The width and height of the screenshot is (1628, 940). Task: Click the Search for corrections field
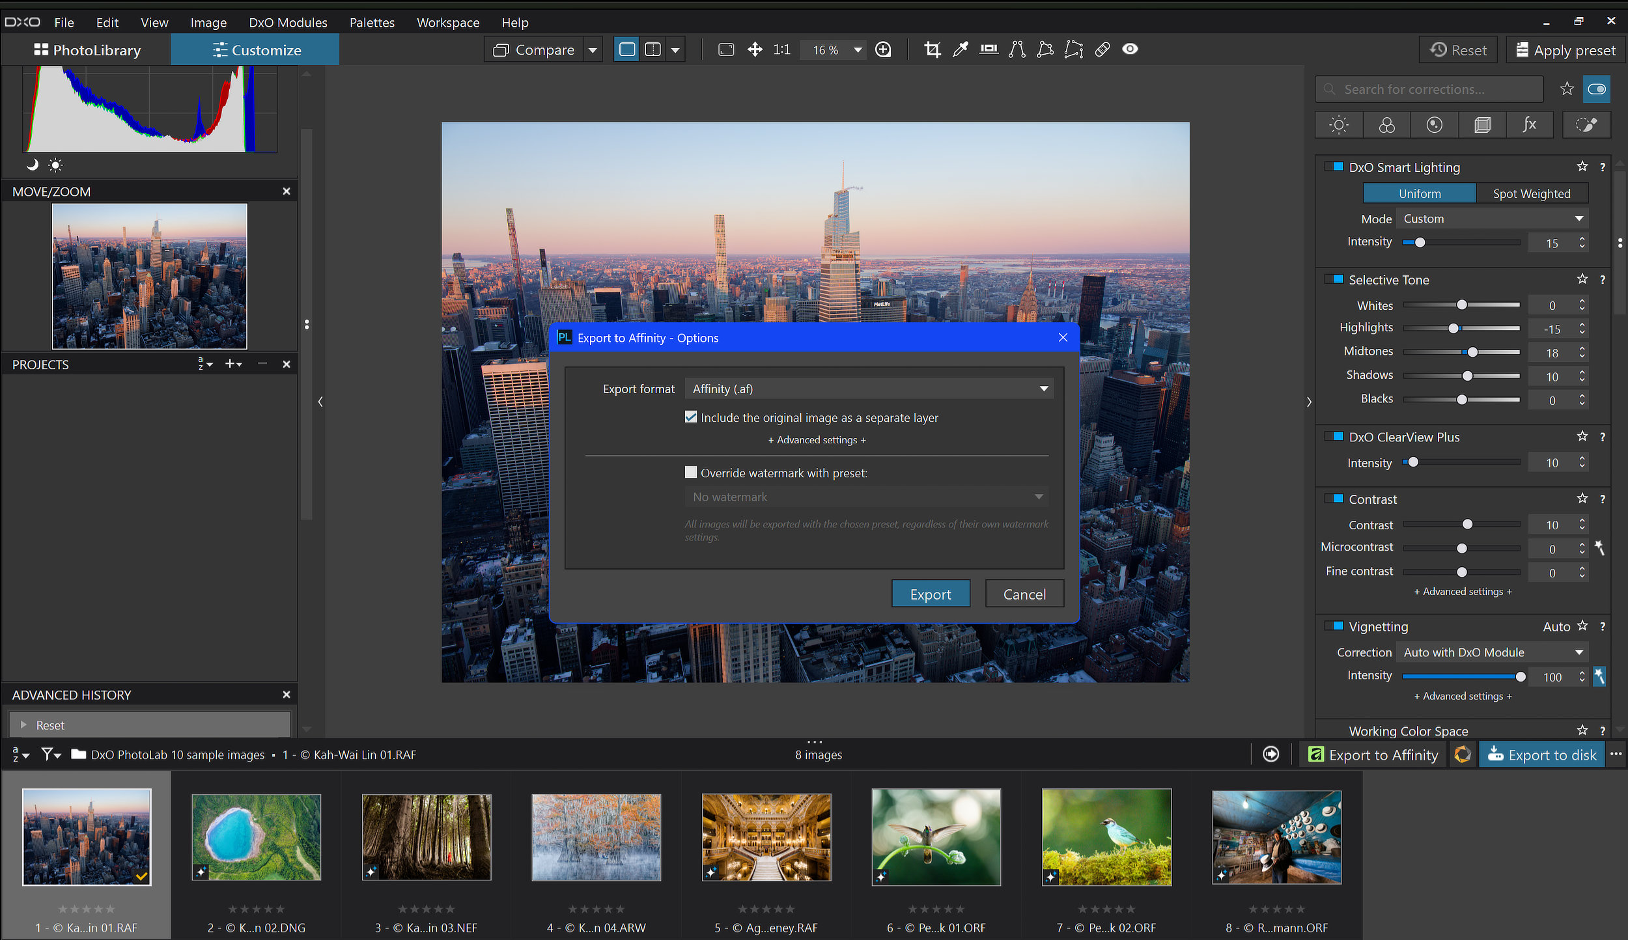[1429, 89]
